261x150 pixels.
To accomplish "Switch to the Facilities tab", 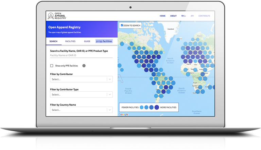I will click(x=70, y=41).
